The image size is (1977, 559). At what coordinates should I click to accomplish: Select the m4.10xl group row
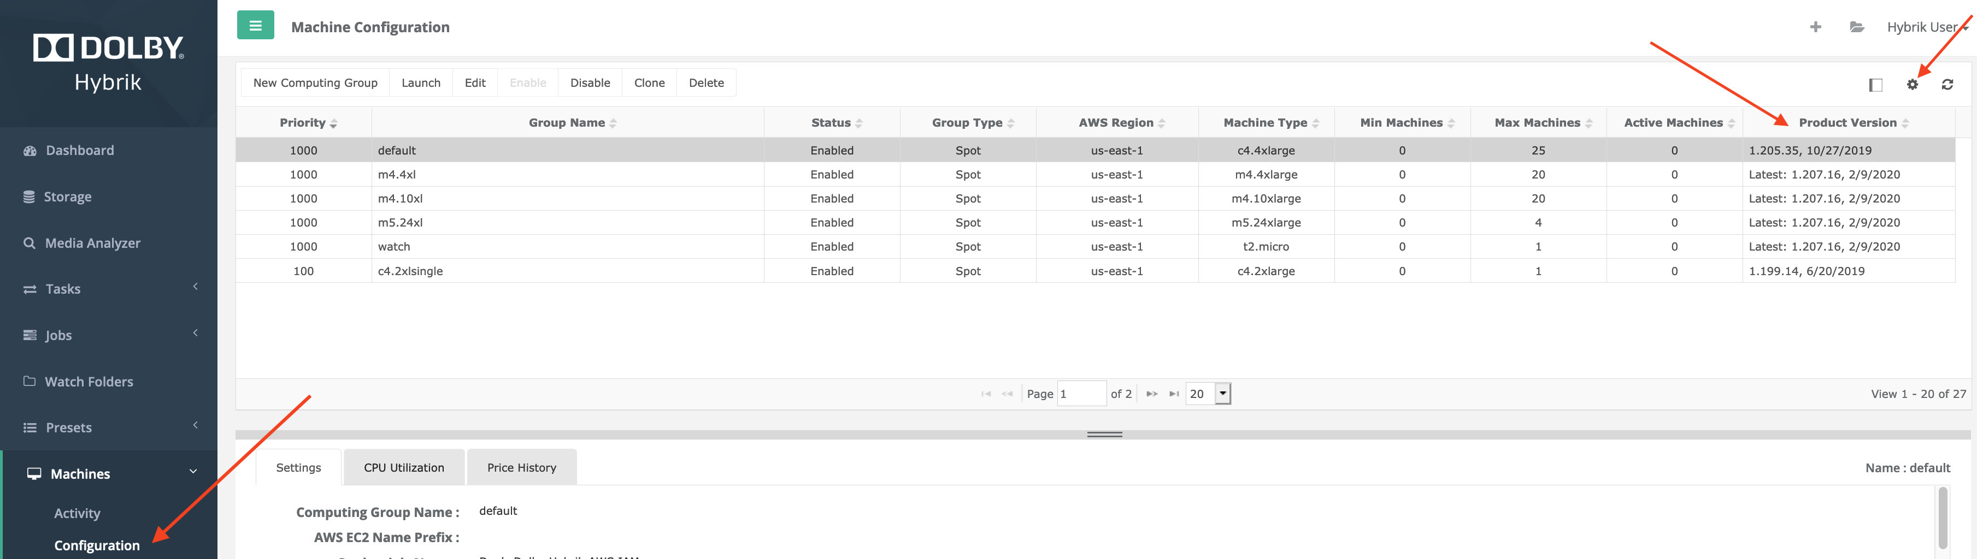pos(1095,199)
